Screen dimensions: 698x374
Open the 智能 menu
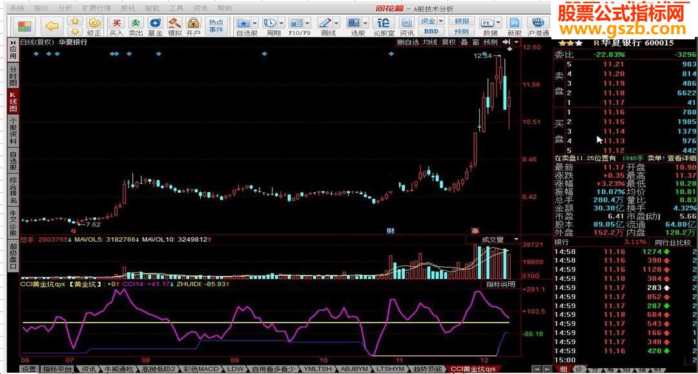click(152, 8)
